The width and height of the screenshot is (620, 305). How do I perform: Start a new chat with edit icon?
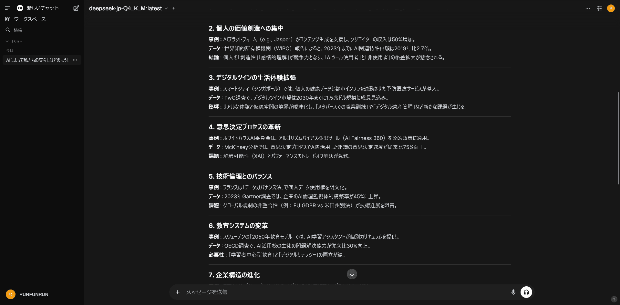[x=76, y=8]
